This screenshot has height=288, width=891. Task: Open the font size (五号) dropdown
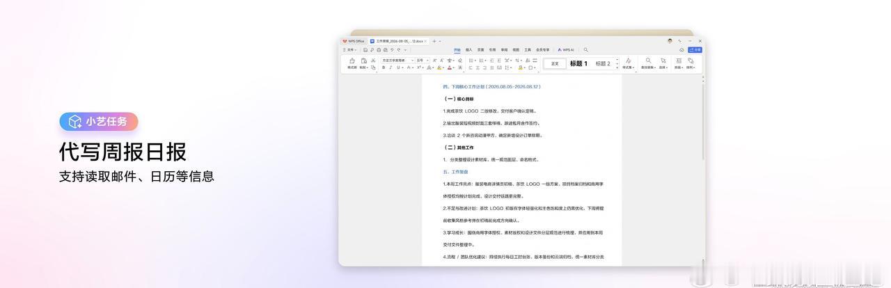pos(423,61)
